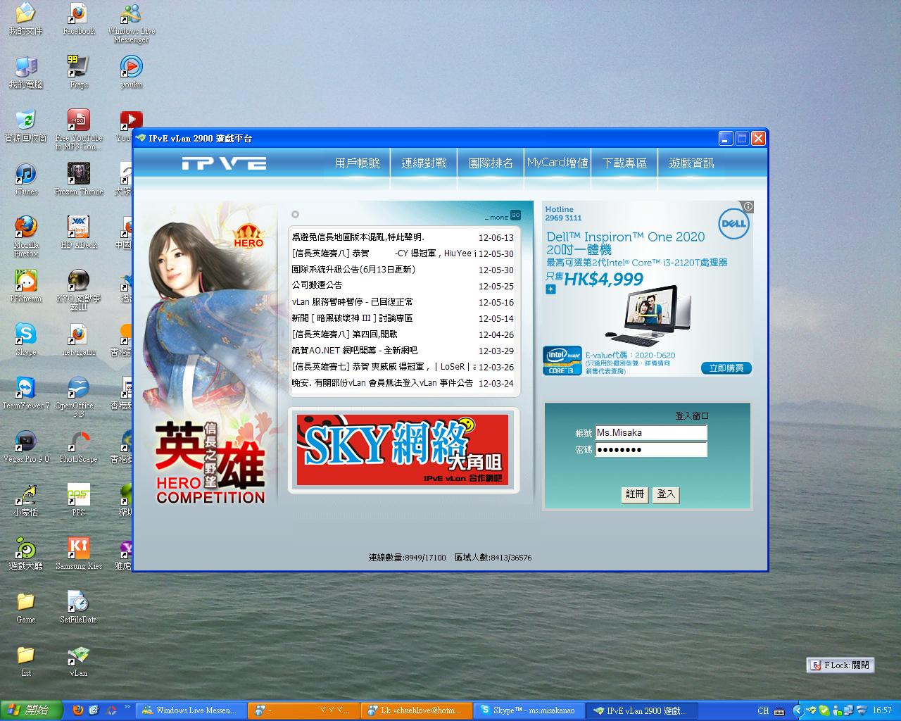Open the 公司搬遷公告 news item
Screen dimensions: 901x721
317,286
